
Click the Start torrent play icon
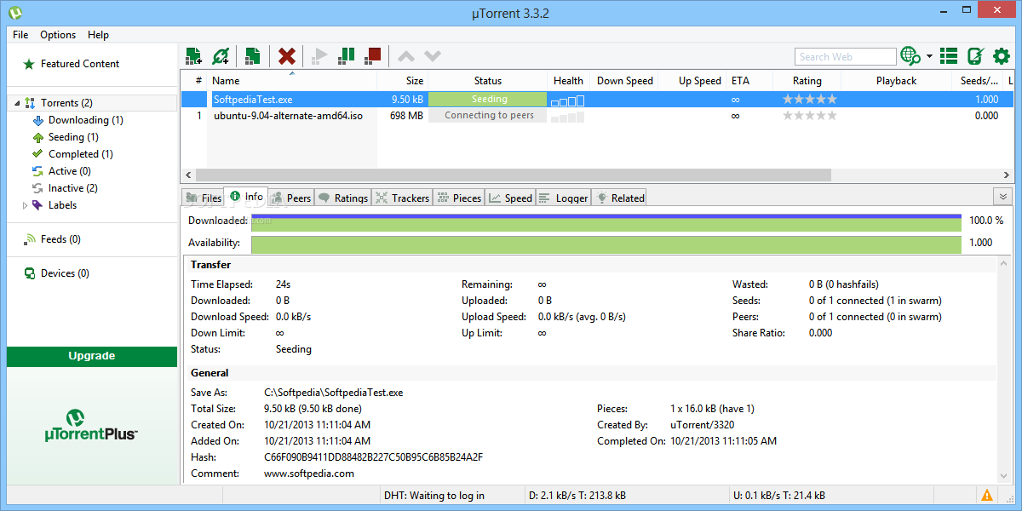[319, 56]
